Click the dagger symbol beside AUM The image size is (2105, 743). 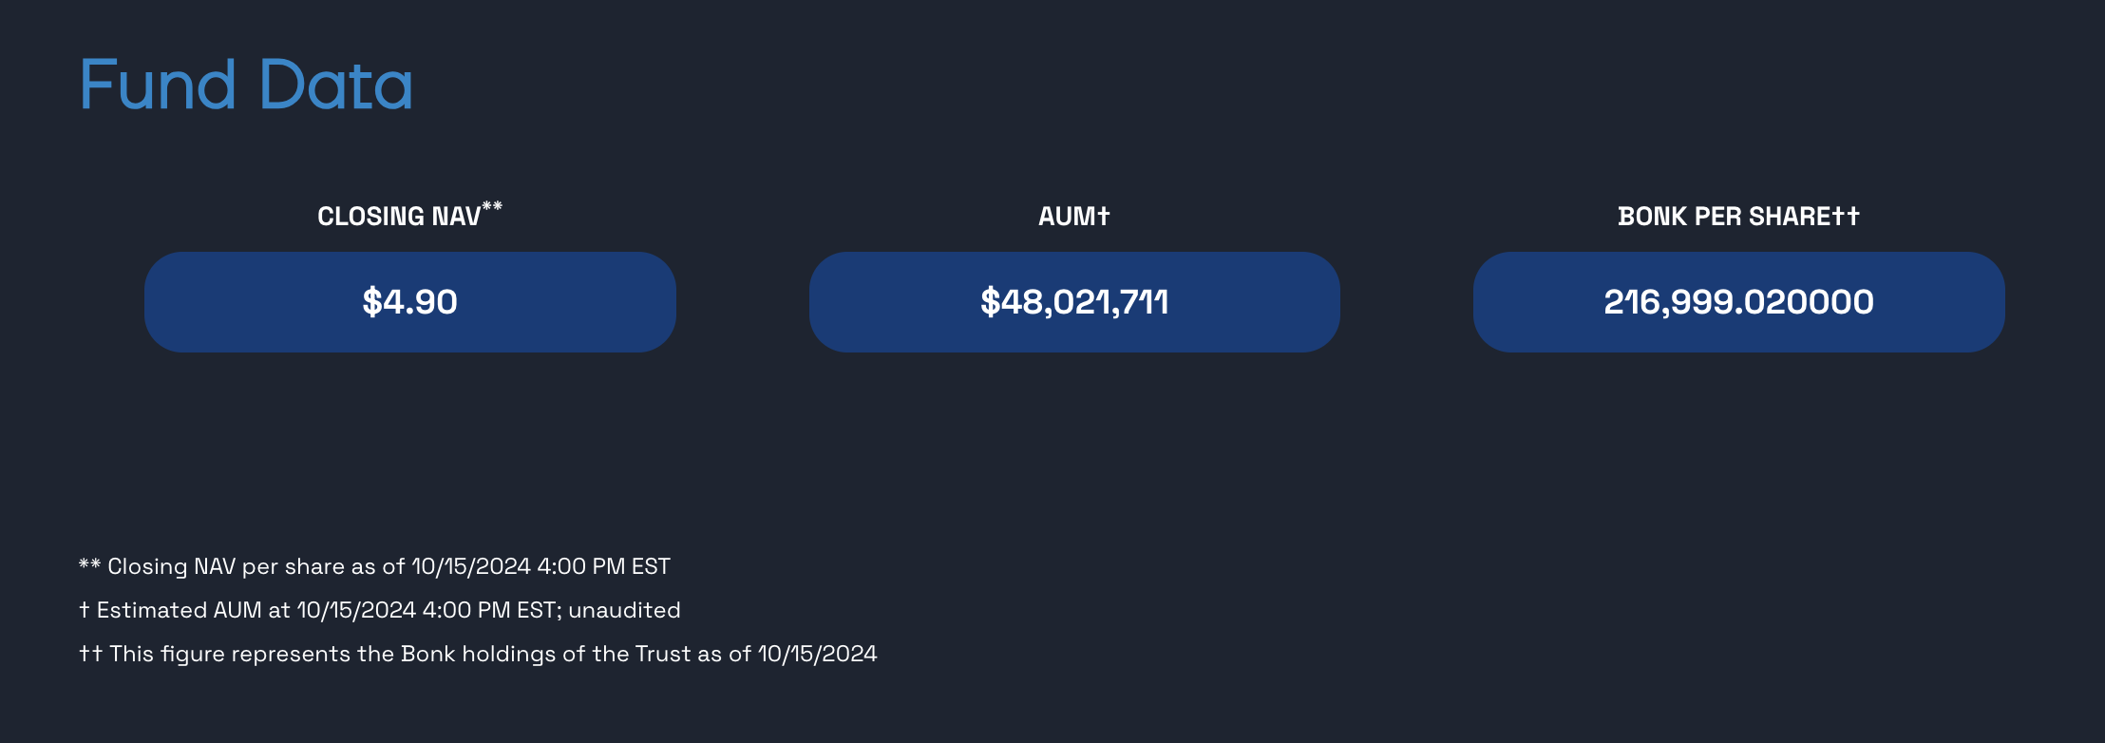click(x=1103, y=217)
